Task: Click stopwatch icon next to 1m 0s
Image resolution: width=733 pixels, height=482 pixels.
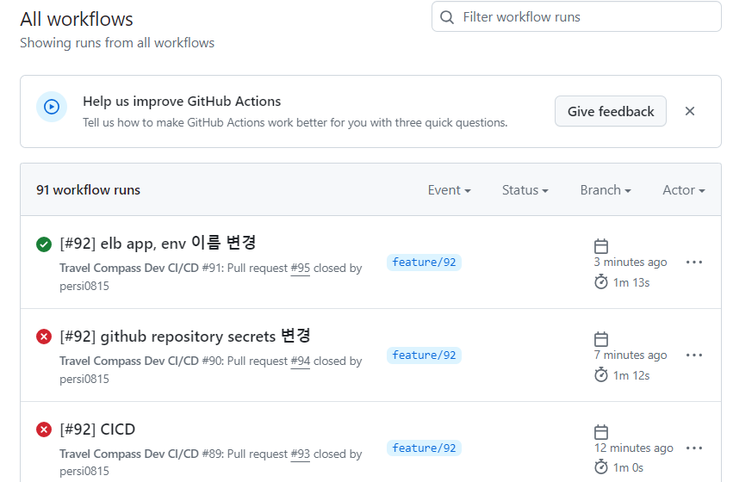Action: click(x=601, y=467)
